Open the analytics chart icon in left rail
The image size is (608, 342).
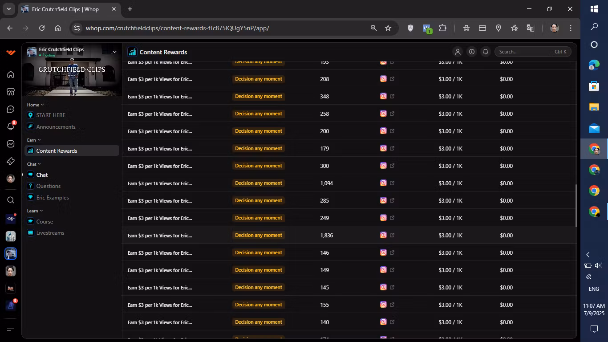tap(11, 144)
